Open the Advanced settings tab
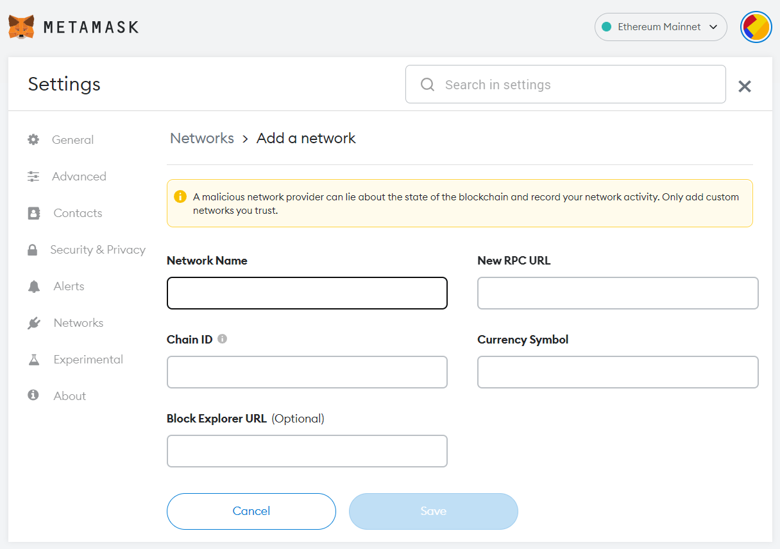 pos(79,176)
